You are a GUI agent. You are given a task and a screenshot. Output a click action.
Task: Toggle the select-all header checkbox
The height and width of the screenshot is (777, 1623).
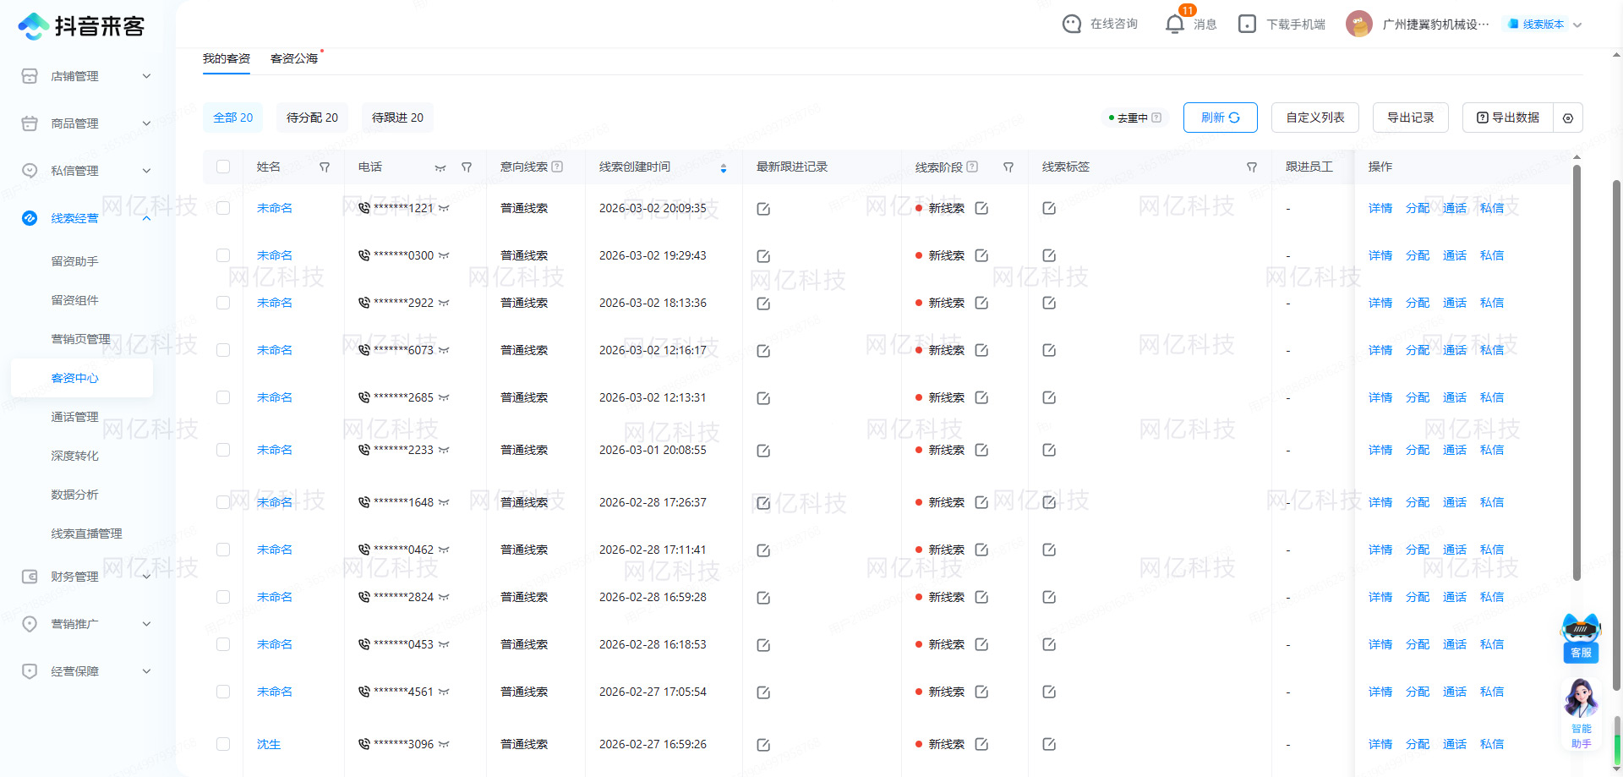[223, 167]
